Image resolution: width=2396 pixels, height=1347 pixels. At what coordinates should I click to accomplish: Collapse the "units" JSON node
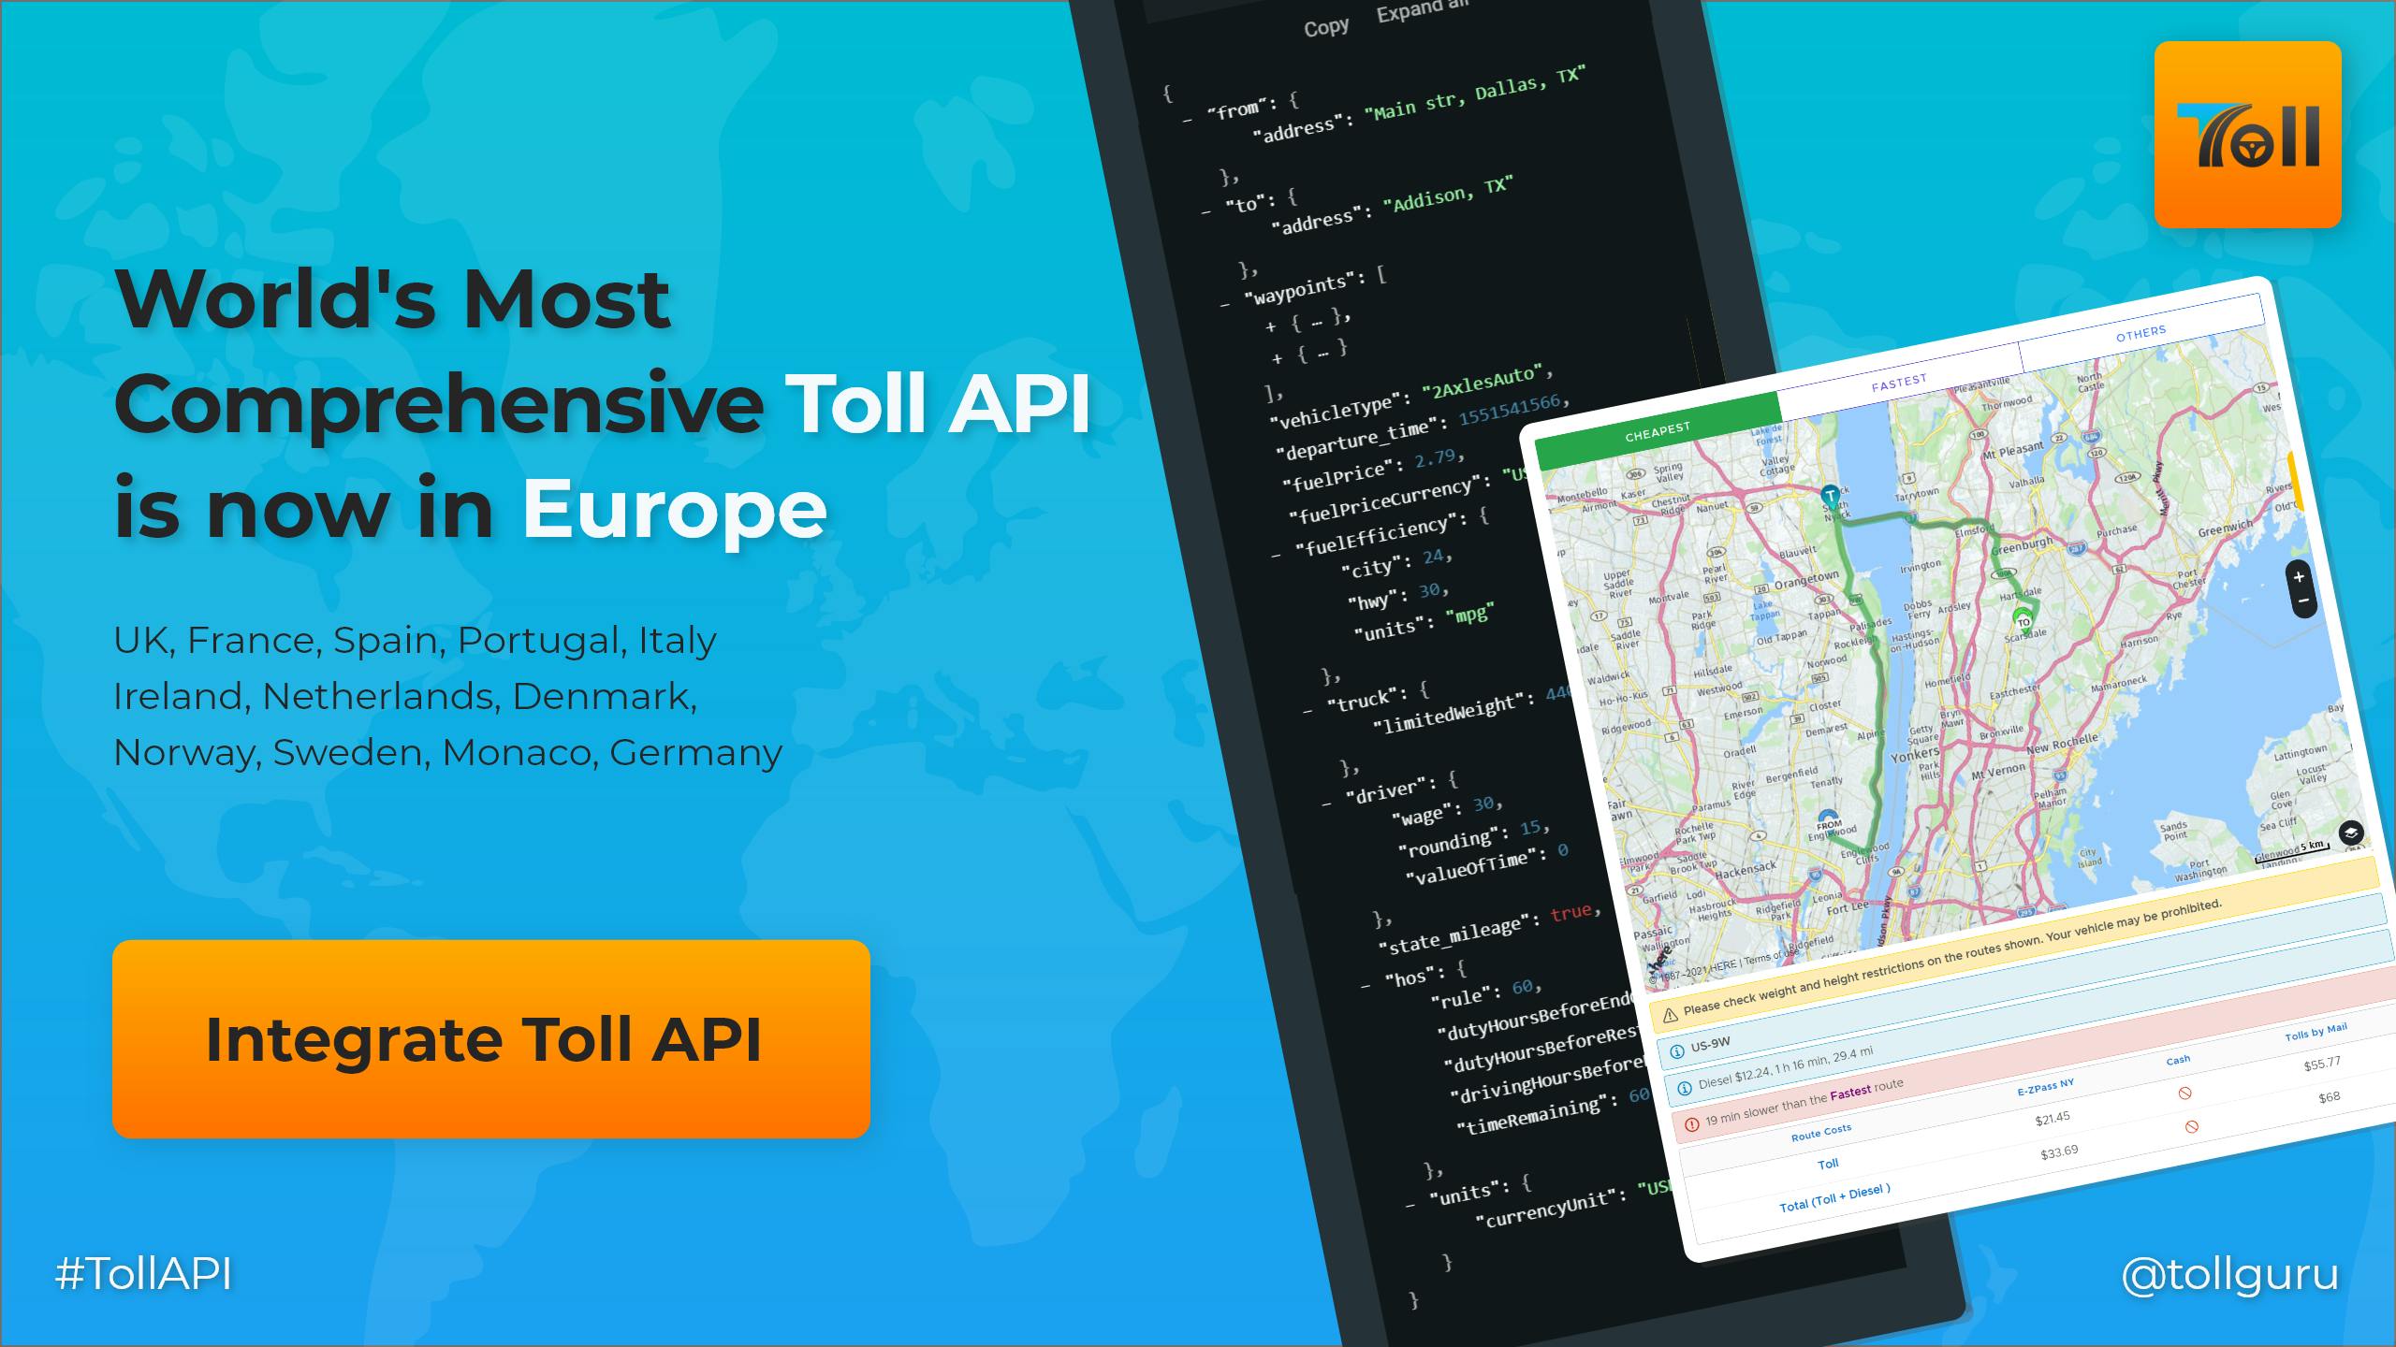tap(1410, 1205)
